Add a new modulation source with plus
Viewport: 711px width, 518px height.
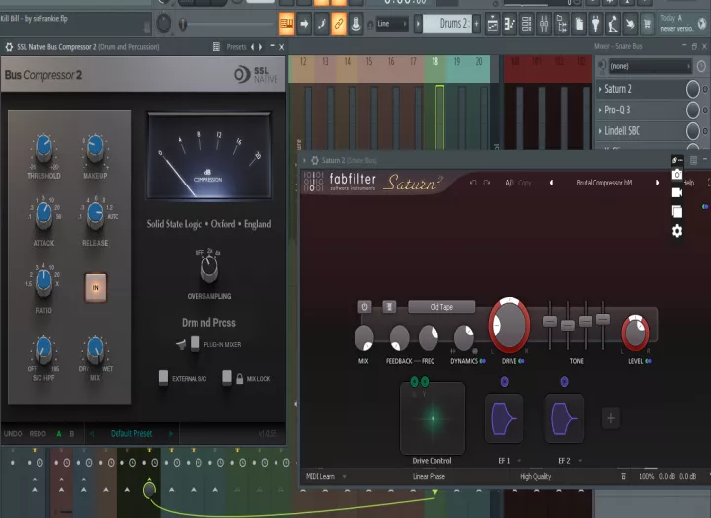coord(611,418)
